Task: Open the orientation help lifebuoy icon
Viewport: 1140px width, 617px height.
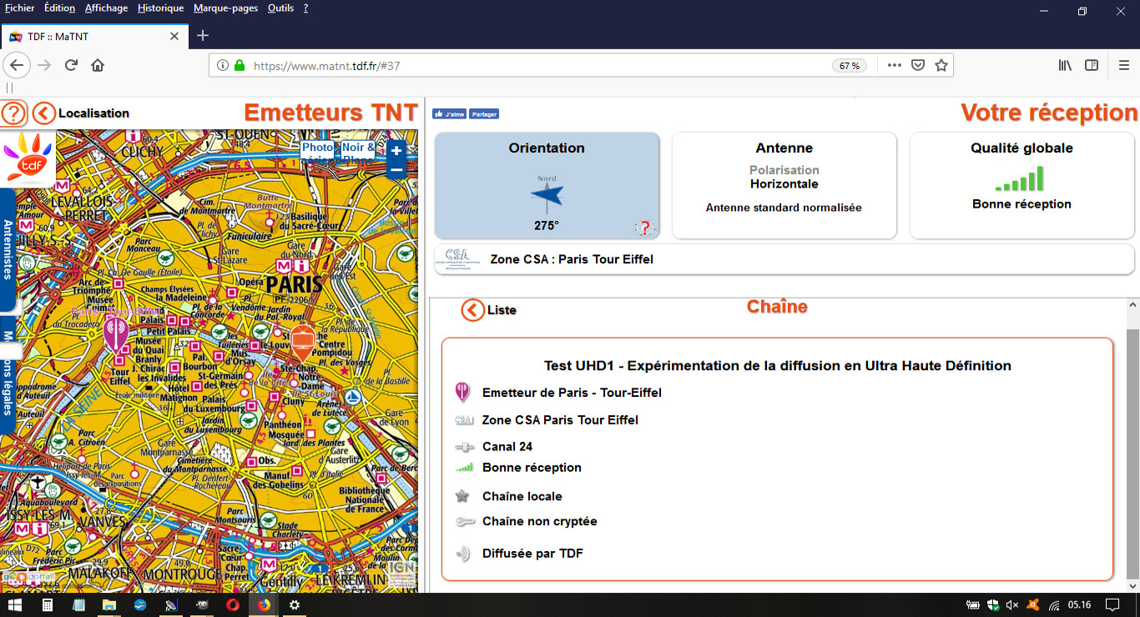Action: point(643,228)
